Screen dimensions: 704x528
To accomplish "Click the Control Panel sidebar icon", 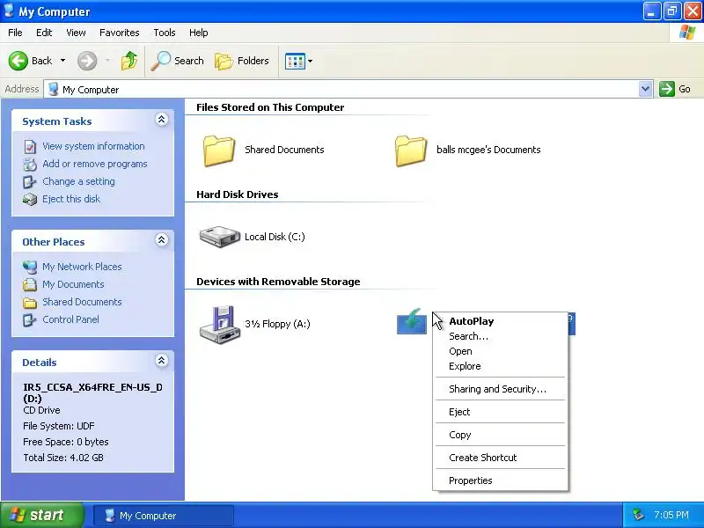I will [x=30, y=319].
